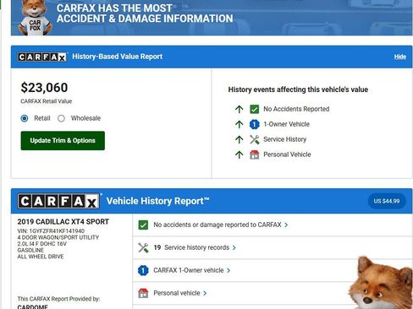Click History events affecting this vehicle's value heading
413x309 pixels.
(x=298, y=89)
